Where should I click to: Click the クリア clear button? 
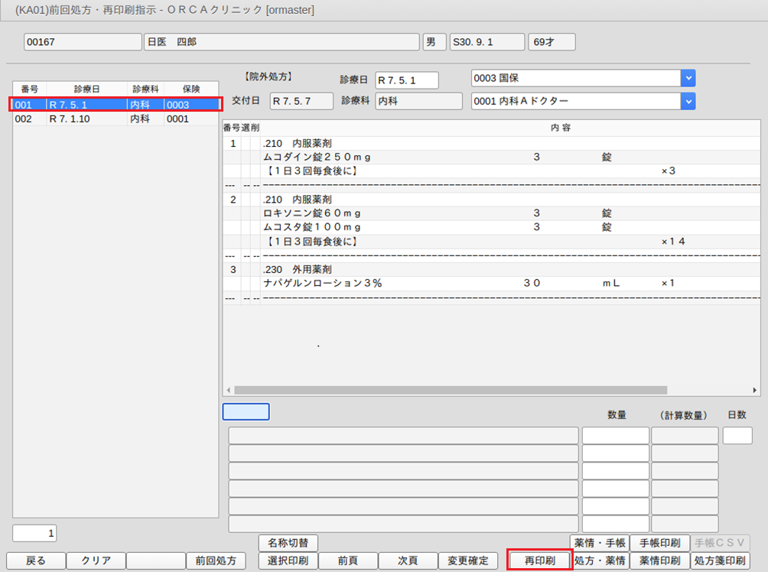point(96,561)
